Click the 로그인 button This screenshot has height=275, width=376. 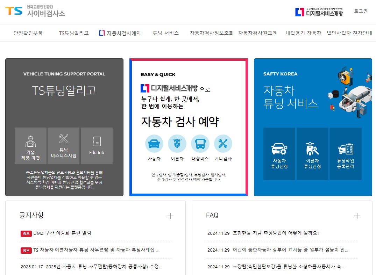coord(360,11)
